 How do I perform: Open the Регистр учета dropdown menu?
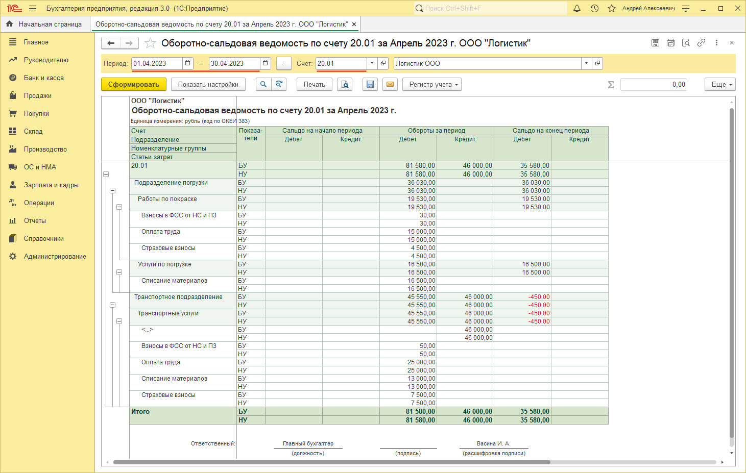432,85
